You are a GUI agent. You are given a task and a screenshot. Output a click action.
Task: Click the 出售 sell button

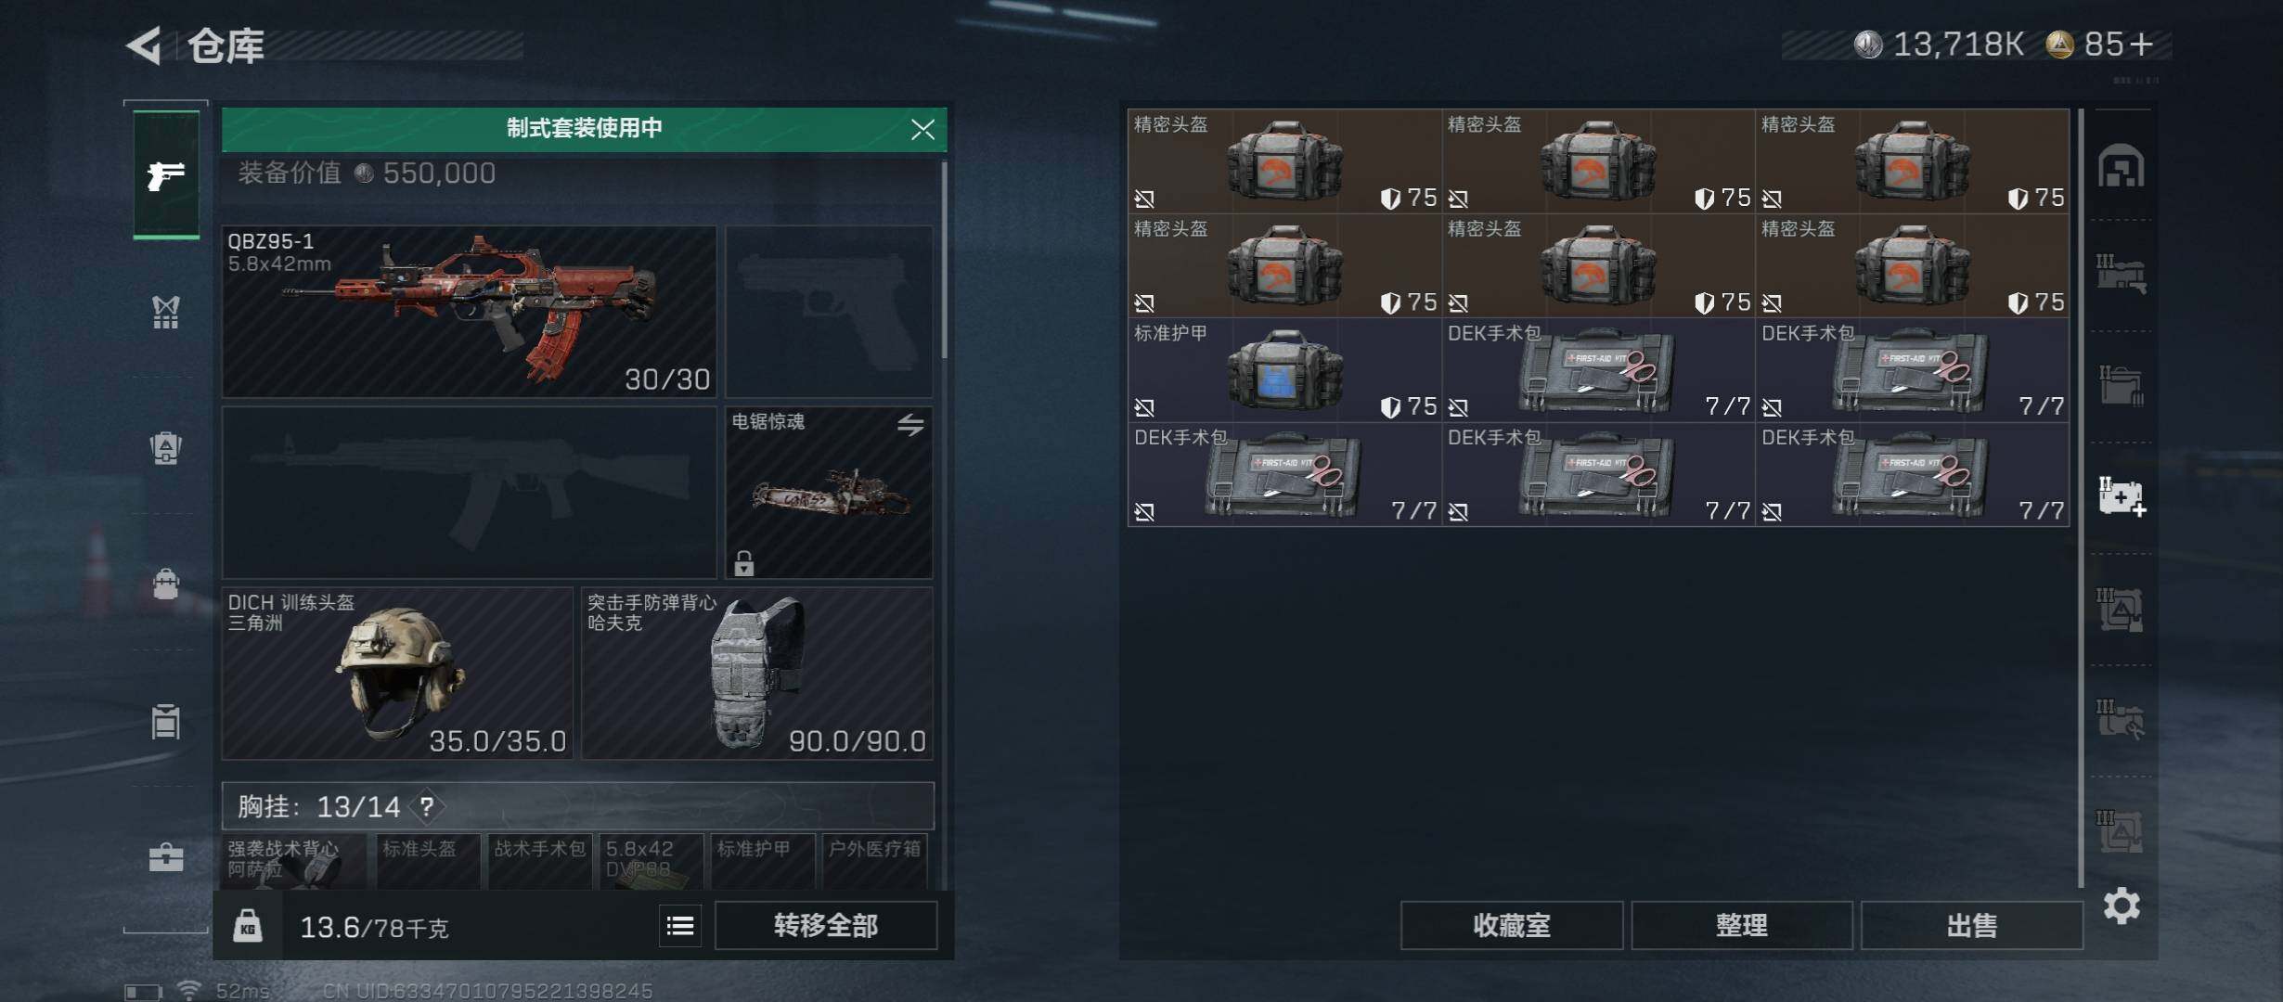pyautogui.click(x=1972, y=926)
